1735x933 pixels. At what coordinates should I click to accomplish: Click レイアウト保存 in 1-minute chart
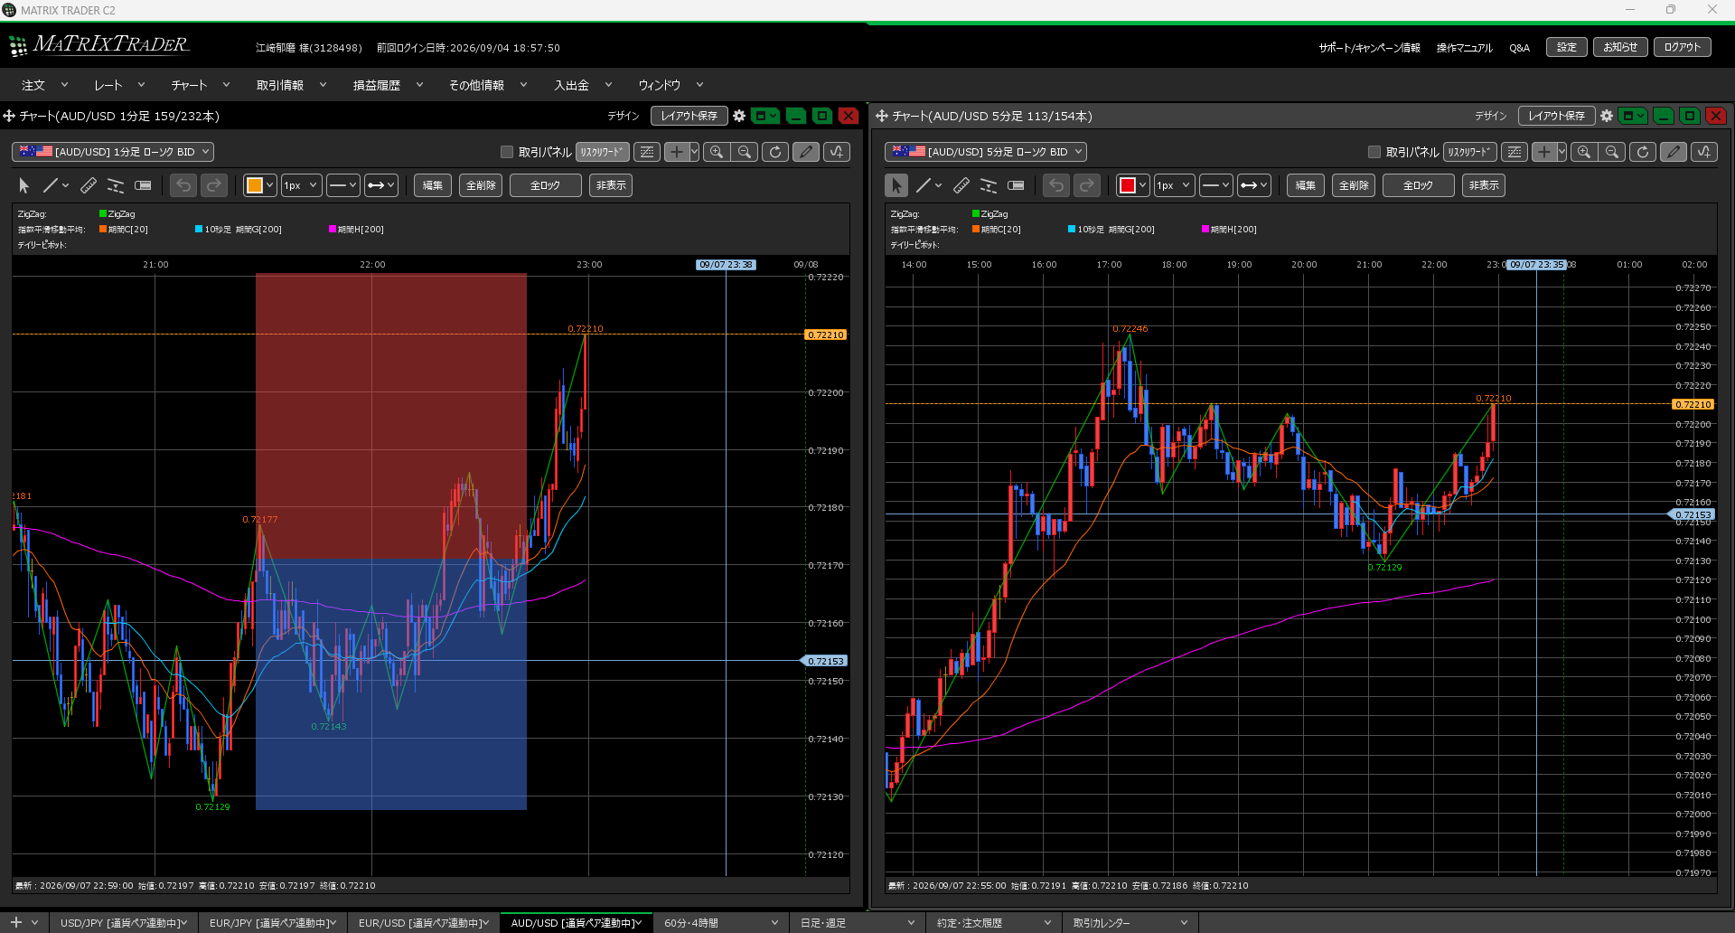pyautogui.click(x=689, y=116)
